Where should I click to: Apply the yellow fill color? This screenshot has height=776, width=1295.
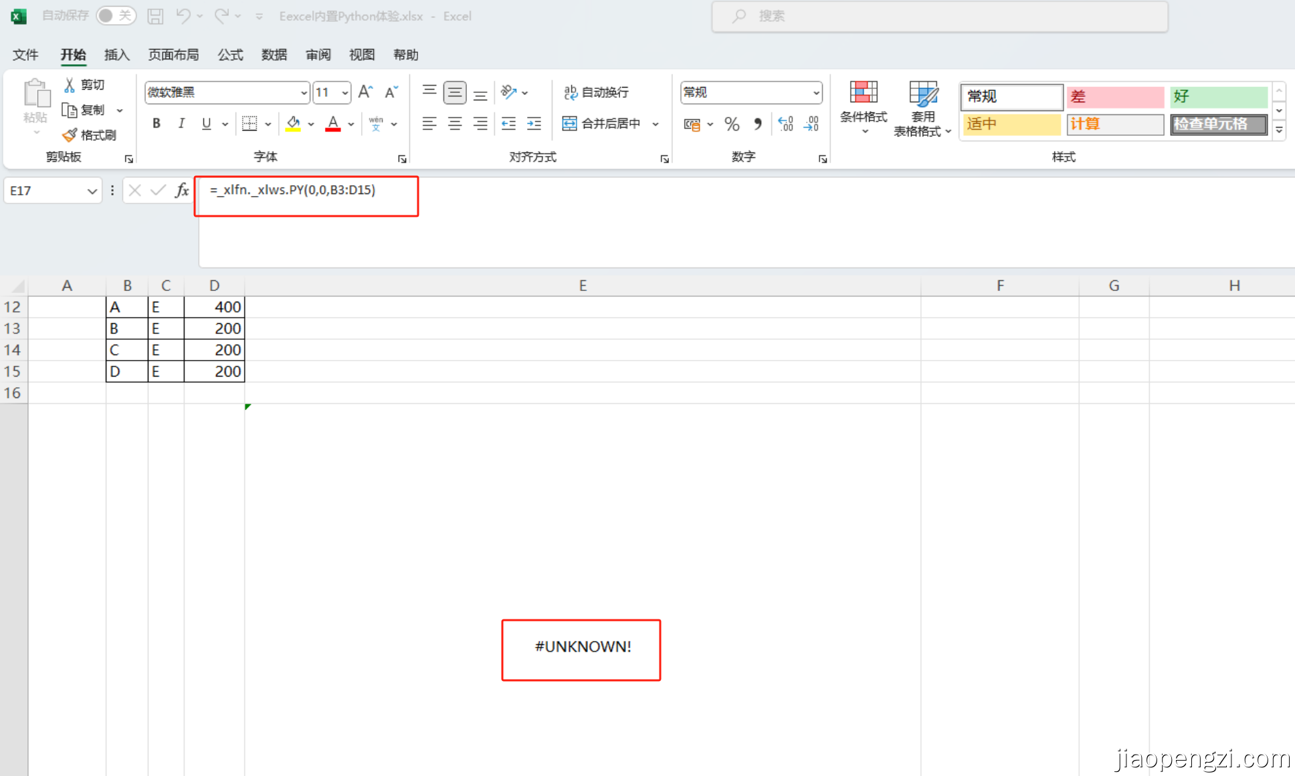(x=293, y=123)
